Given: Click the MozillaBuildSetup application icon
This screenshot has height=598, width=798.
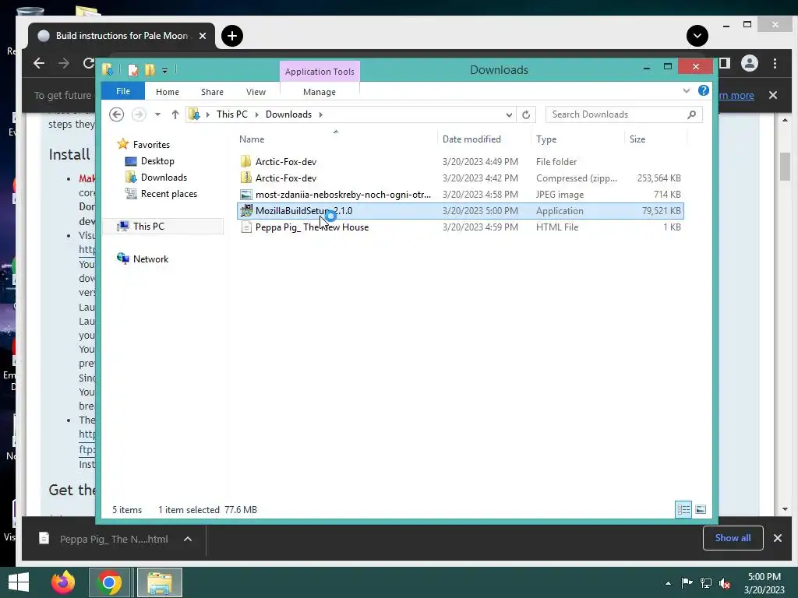Looking at the screenshot, I should [x=246, y=210].
